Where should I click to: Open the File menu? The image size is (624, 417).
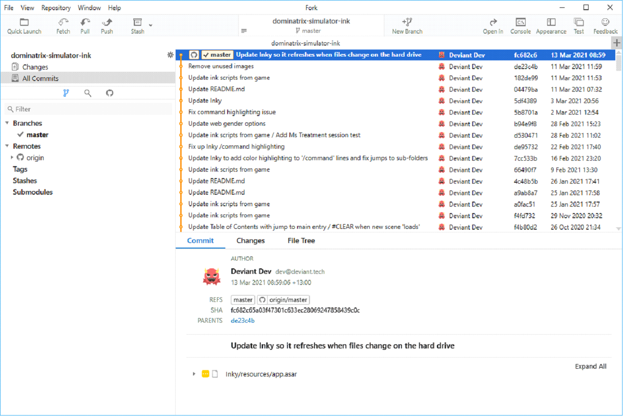(9, 8)
